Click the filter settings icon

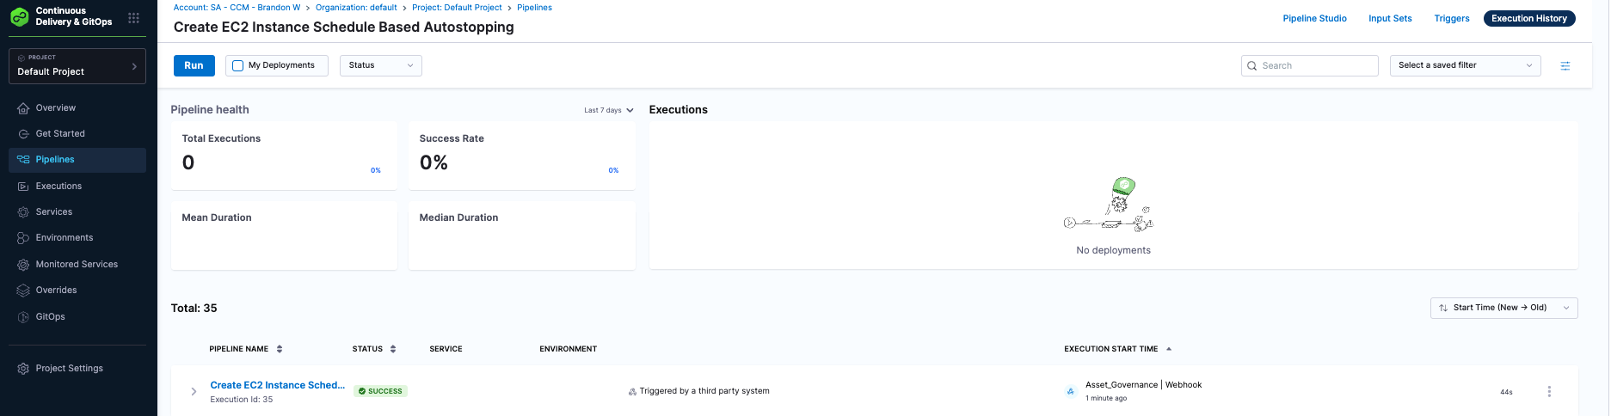coord(1565,66)
